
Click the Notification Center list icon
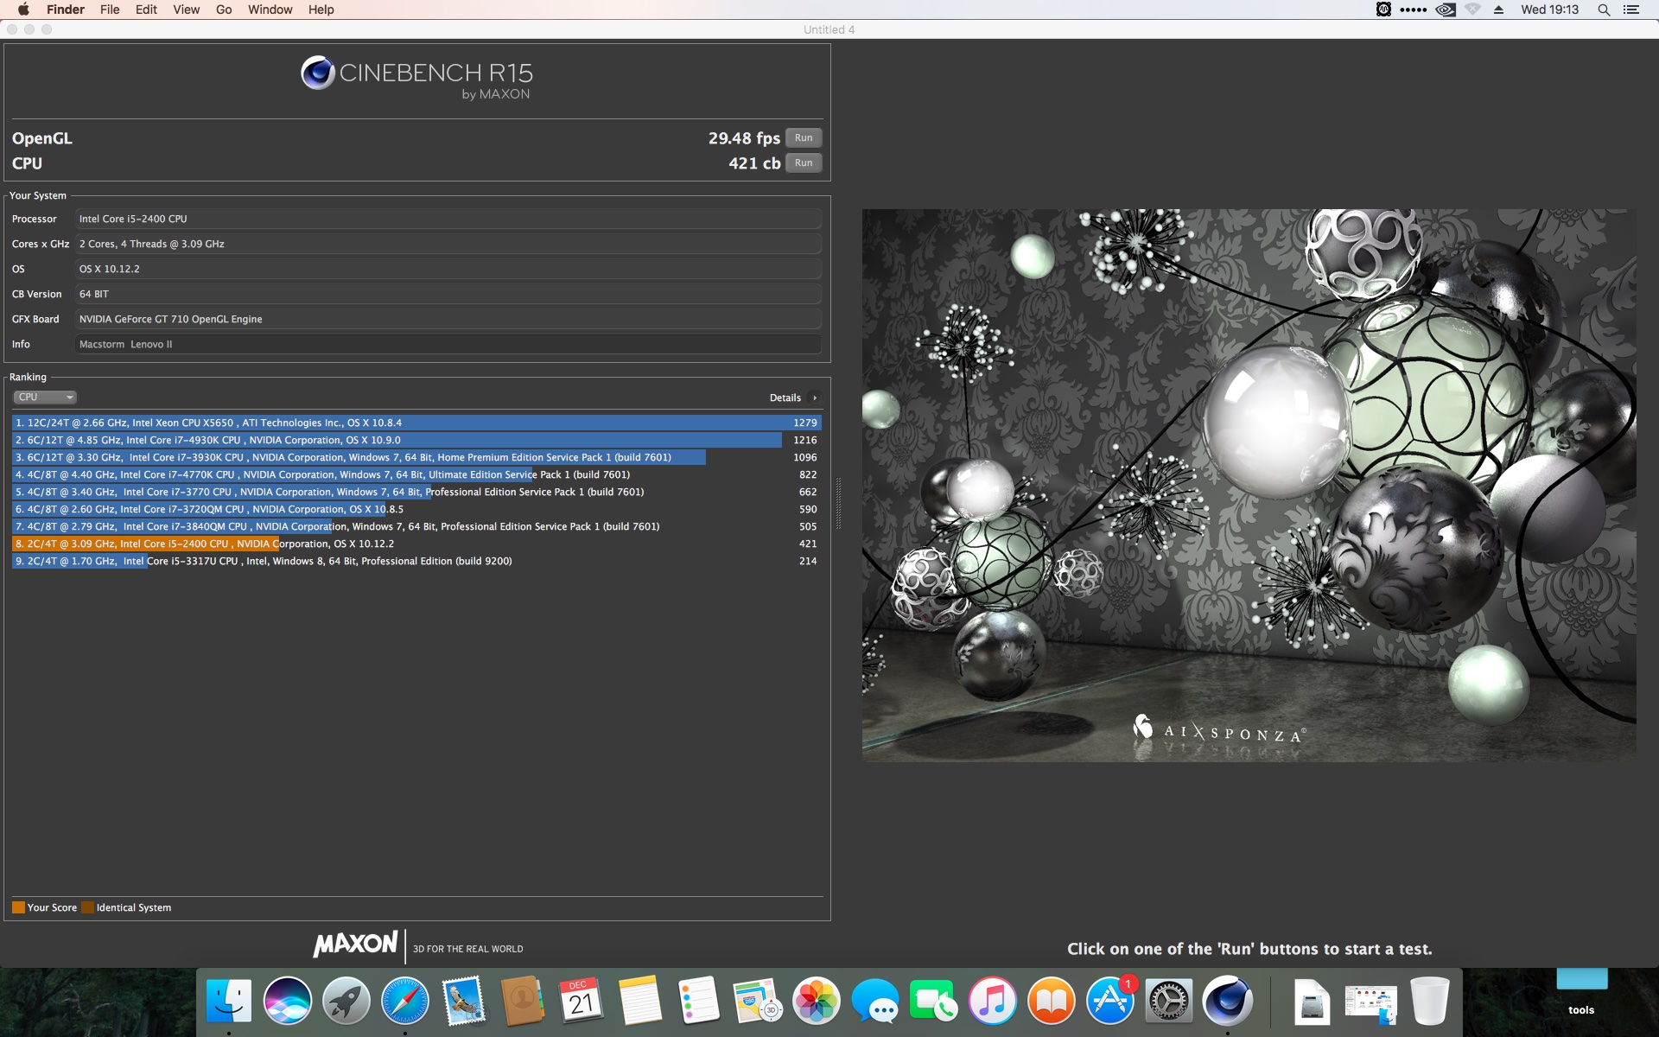[1631, 10]
